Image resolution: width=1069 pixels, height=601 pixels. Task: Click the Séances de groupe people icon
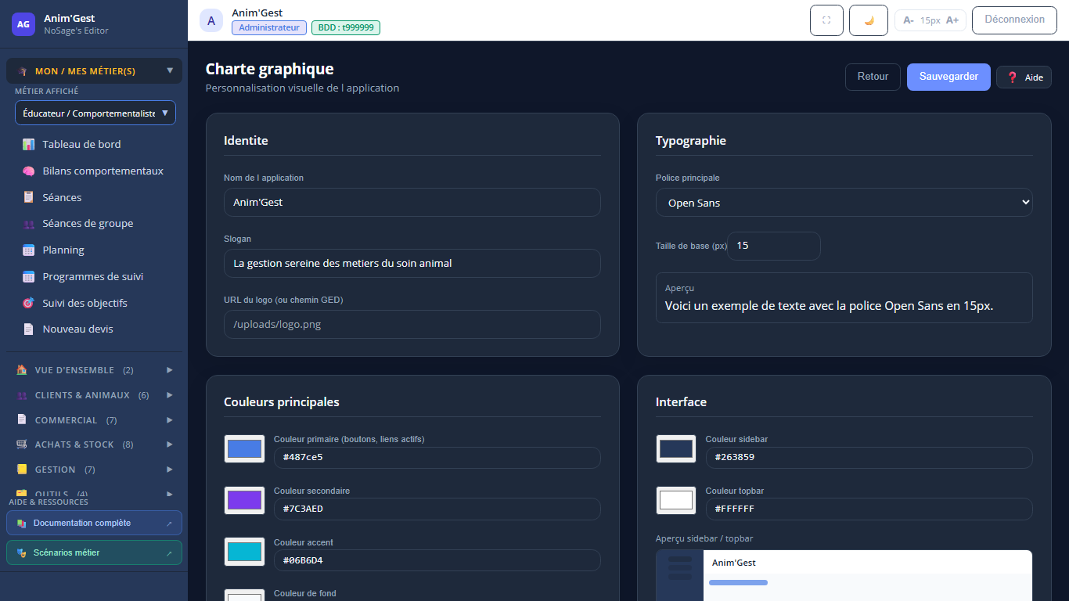click(x=28, y=224)
